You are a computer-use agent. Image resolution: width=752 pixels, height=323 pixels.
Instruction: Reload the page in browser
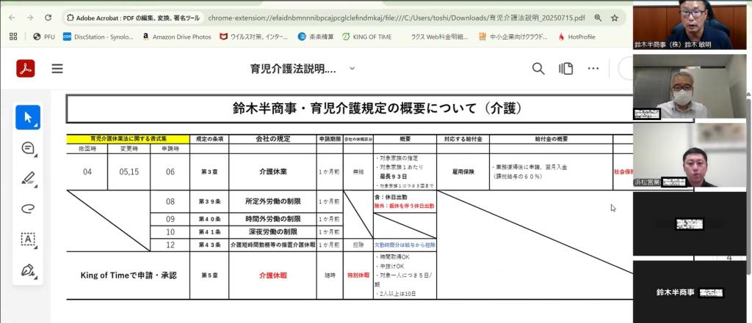tap(48, 17)
